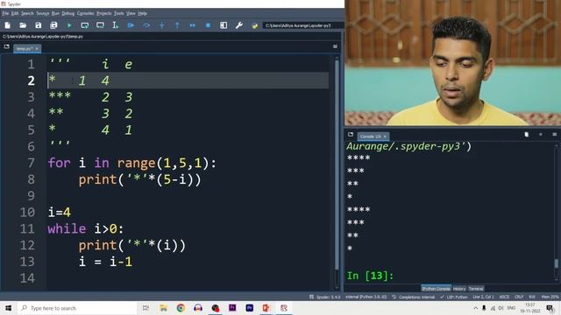This screenshot has width=561, height=315.
Task: Create a new file in Spyder
Action: click(x=8, y=25)
